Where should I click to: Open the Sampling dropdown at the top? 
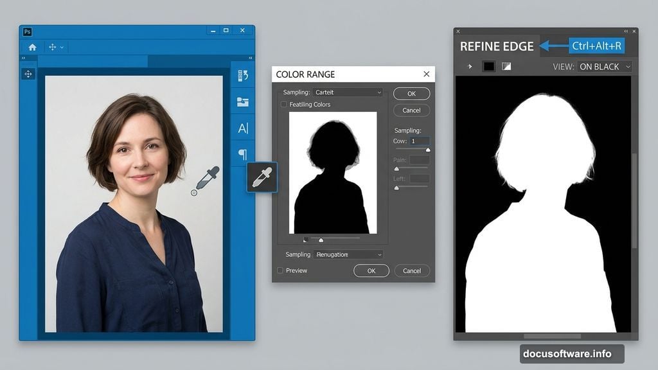pyautogui.click(x=347, y=92)
